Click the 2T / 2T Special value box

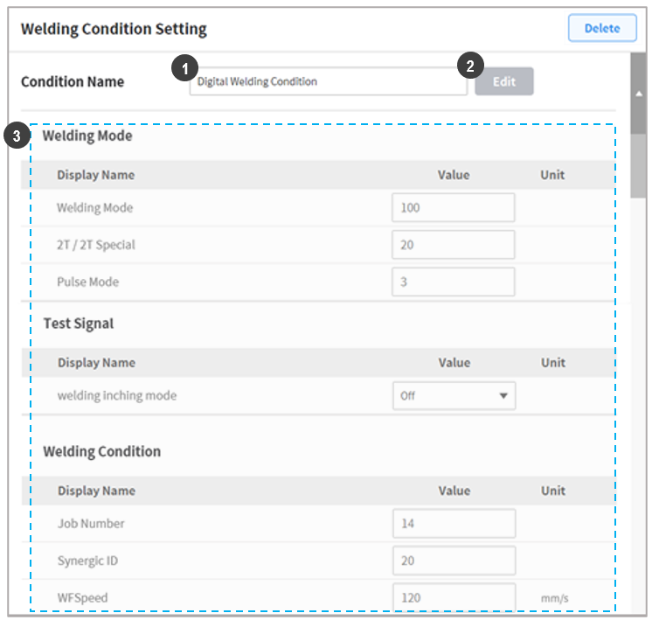(453, 245)
